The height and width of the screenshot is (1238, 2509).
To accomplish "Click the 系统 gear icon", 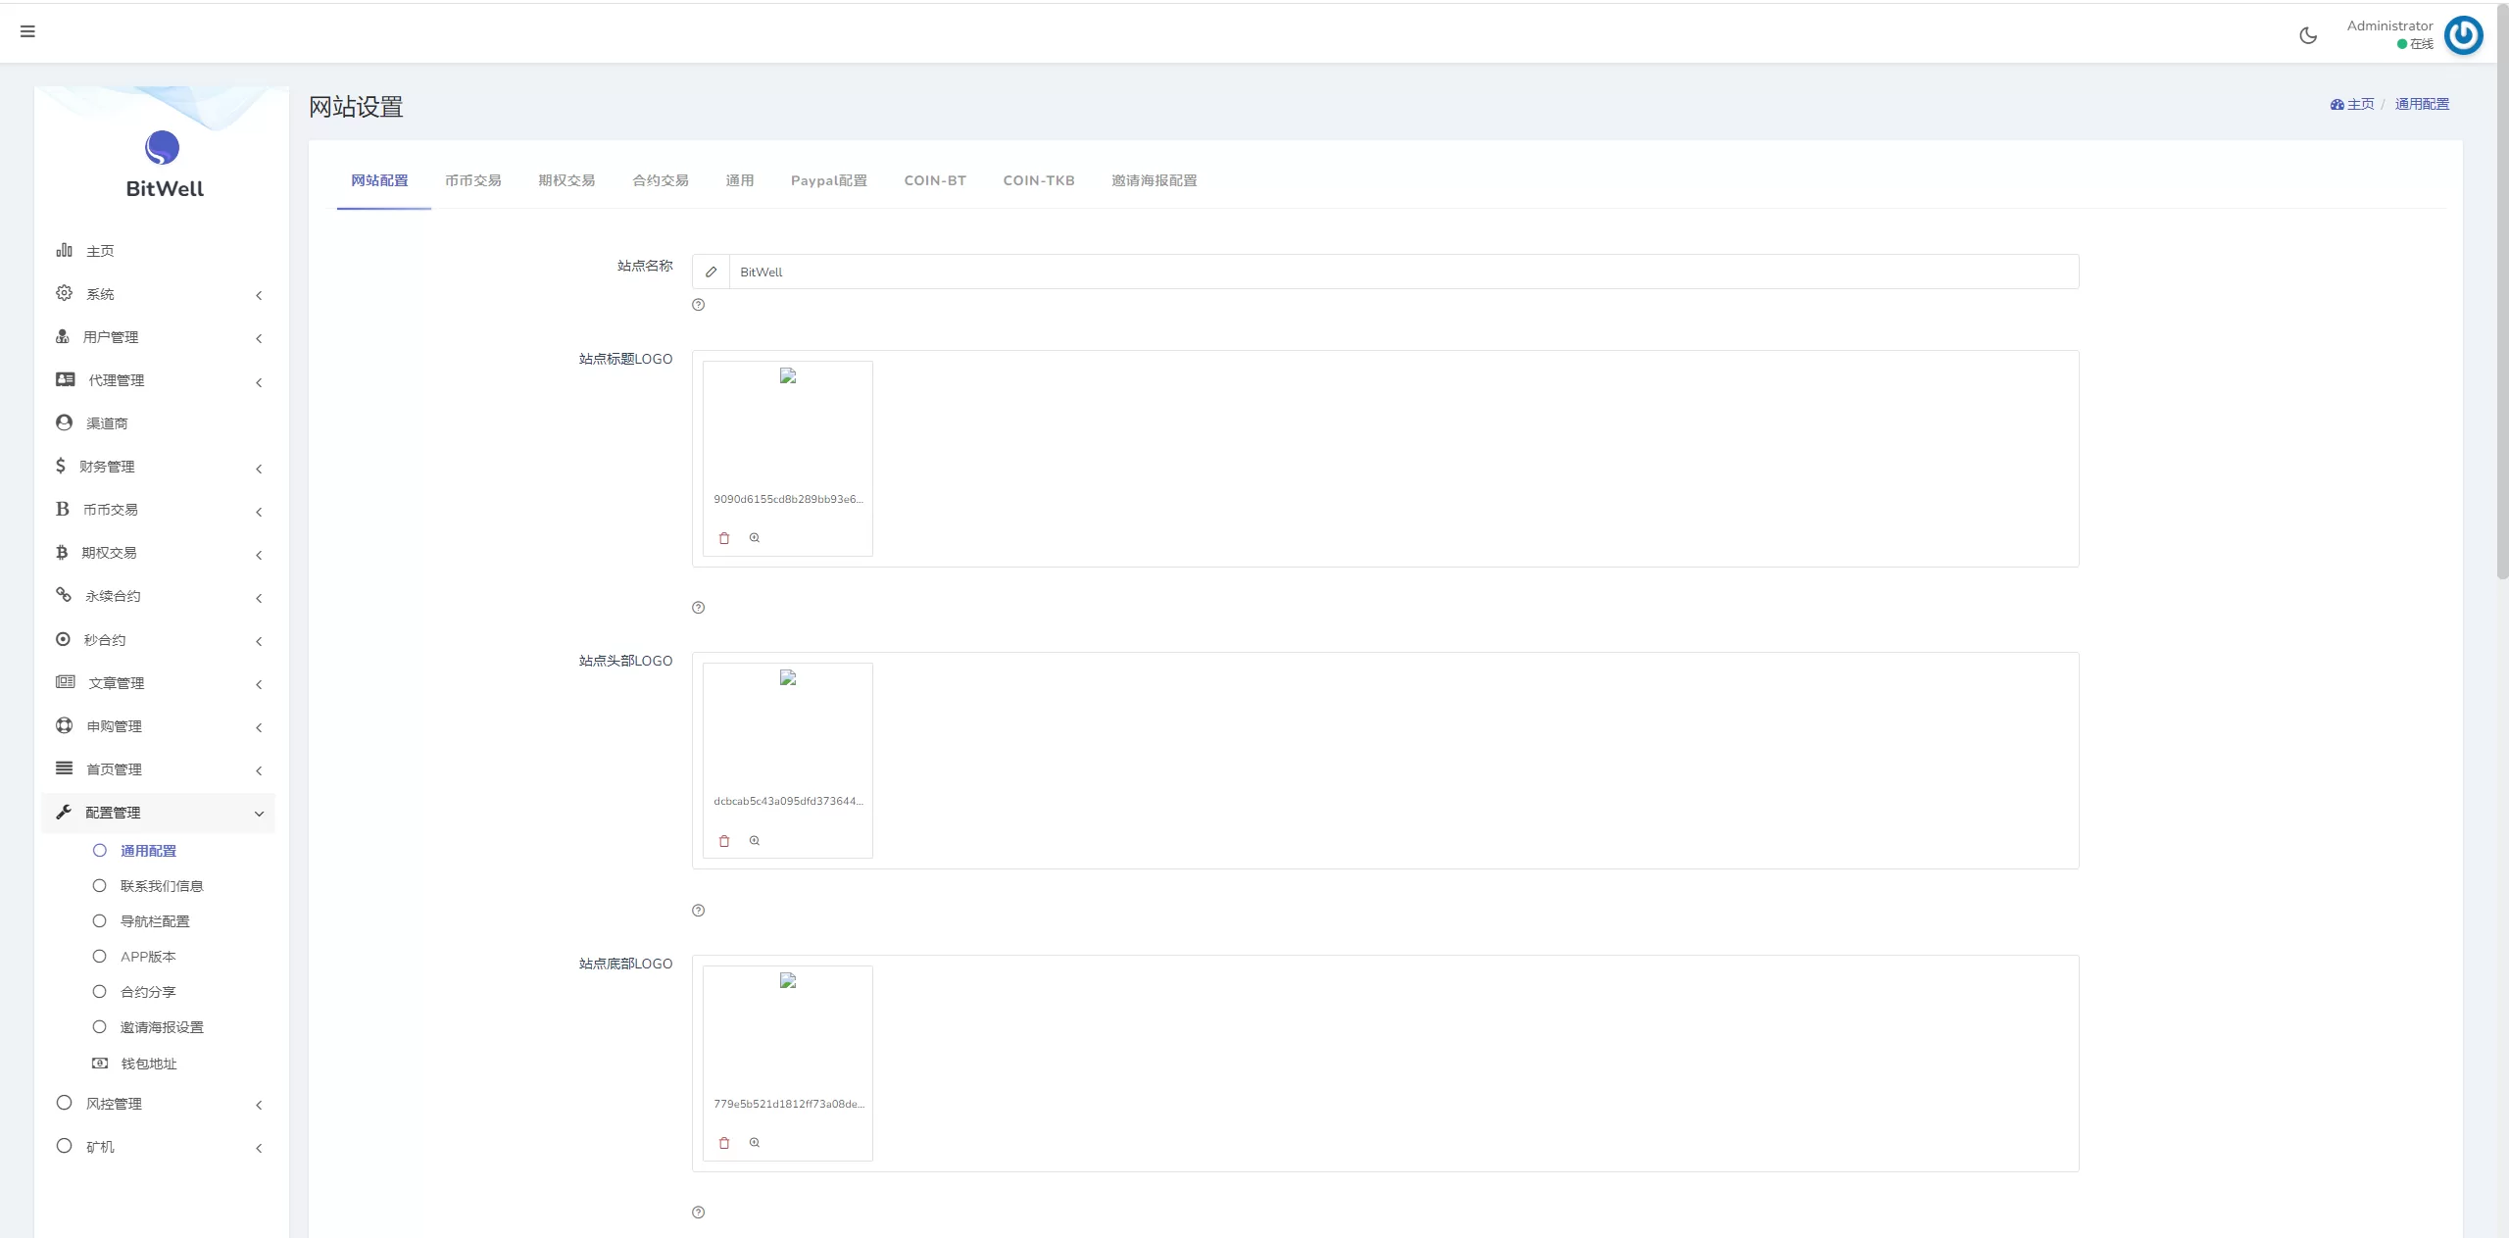I will click(65, 293).
